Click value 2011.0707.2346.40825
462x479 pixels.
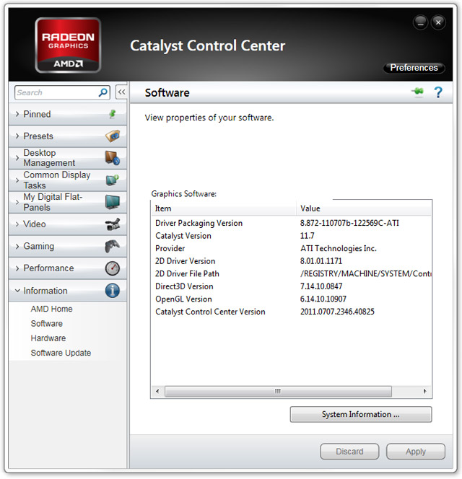click(337, 312)
